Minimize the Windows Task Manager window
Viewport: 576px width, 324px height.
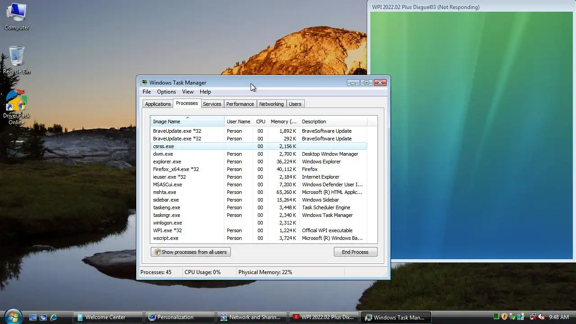[353, 83]
